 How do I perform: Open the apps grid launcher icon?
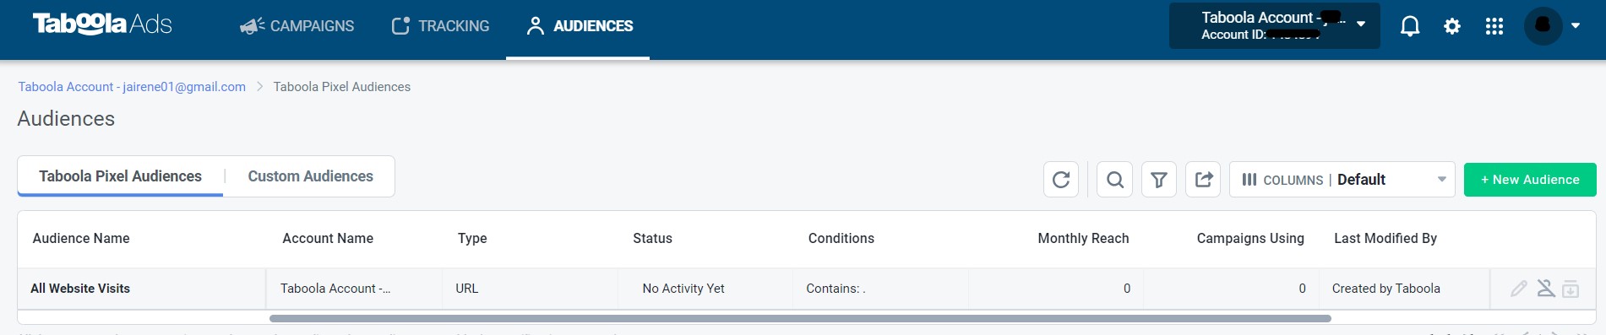coord(1494,26)
